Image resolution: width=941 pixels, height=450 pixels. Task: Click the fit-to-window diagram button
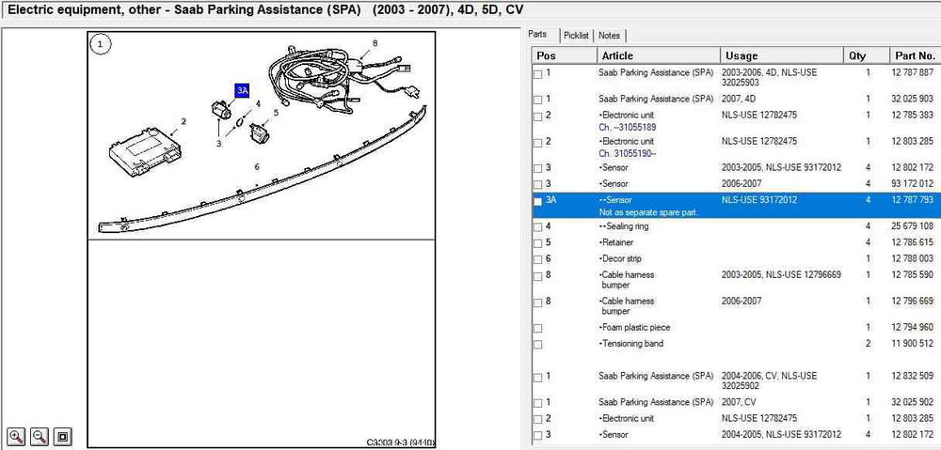62,436
